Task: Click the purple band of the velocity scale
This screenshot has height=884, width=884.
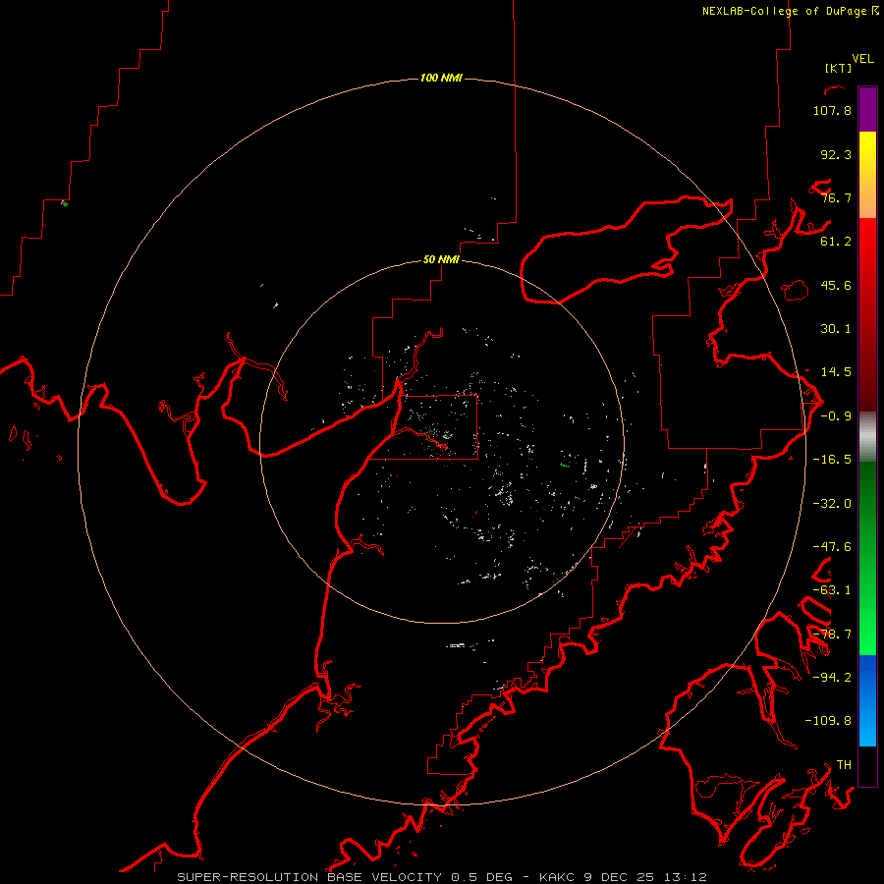Action: (867, 109)
